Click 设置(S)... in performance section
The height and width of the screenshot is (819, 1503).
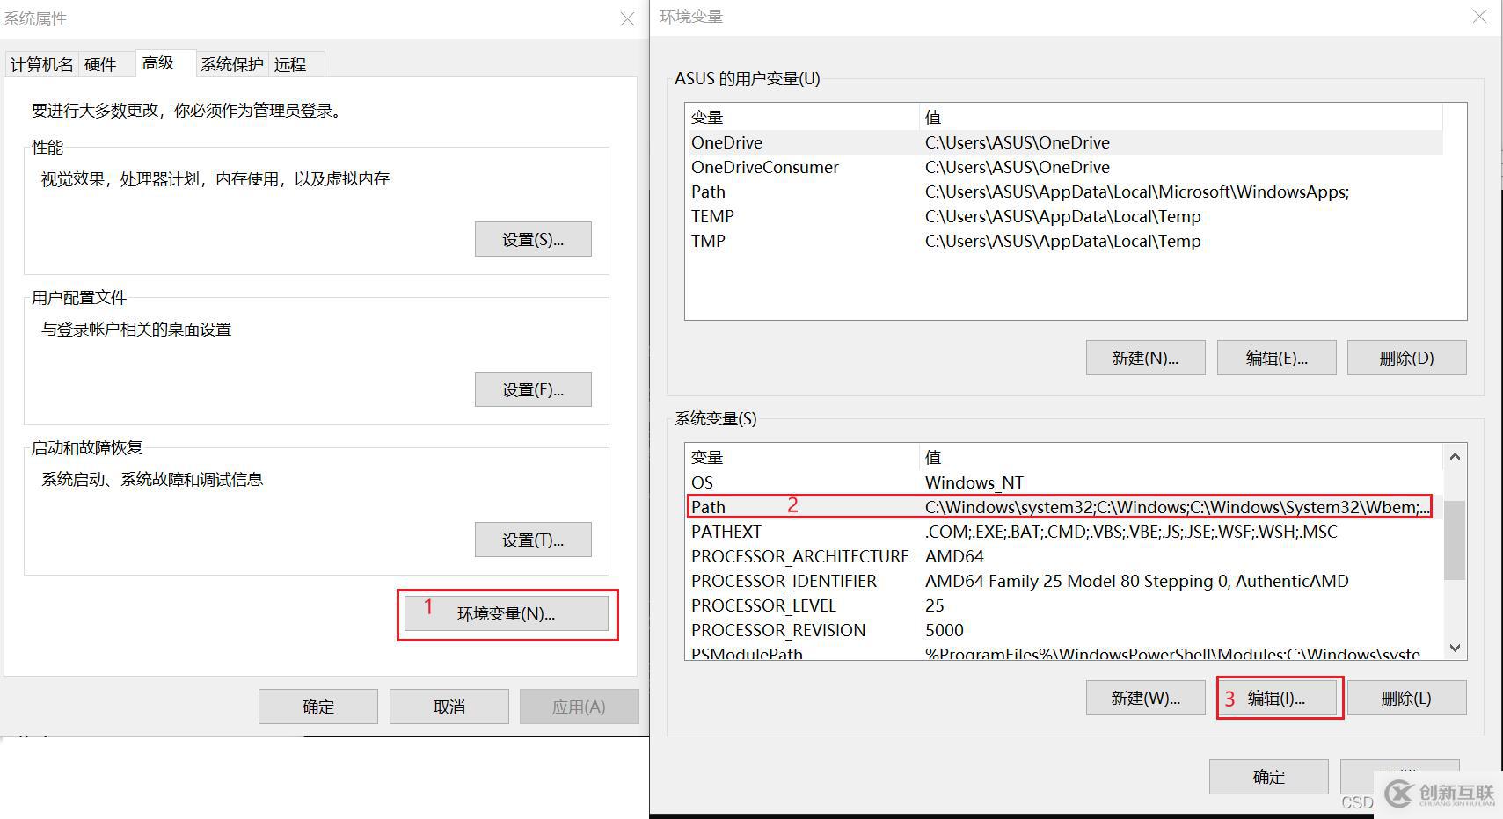pos(533,239)
